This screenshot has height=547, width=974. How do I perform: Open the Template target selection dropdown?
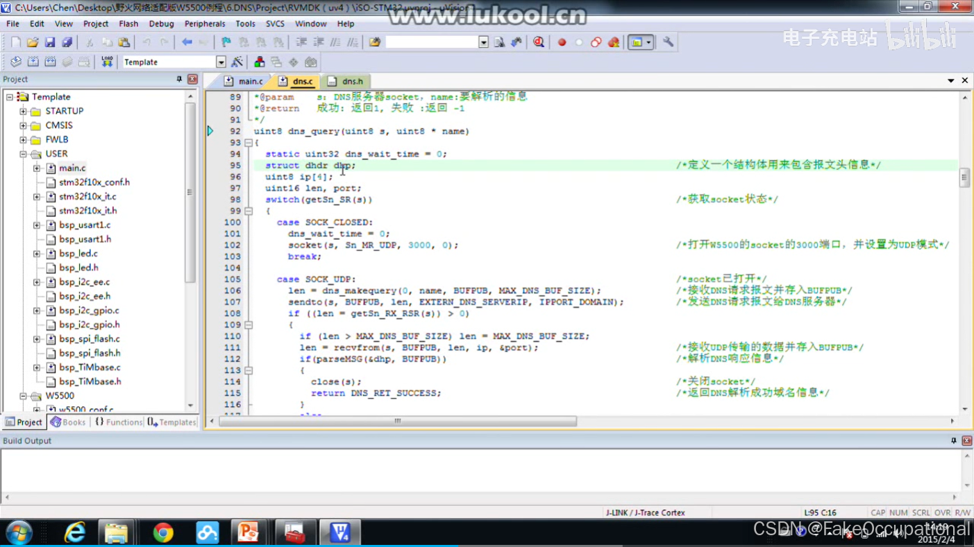coord(221,62)
